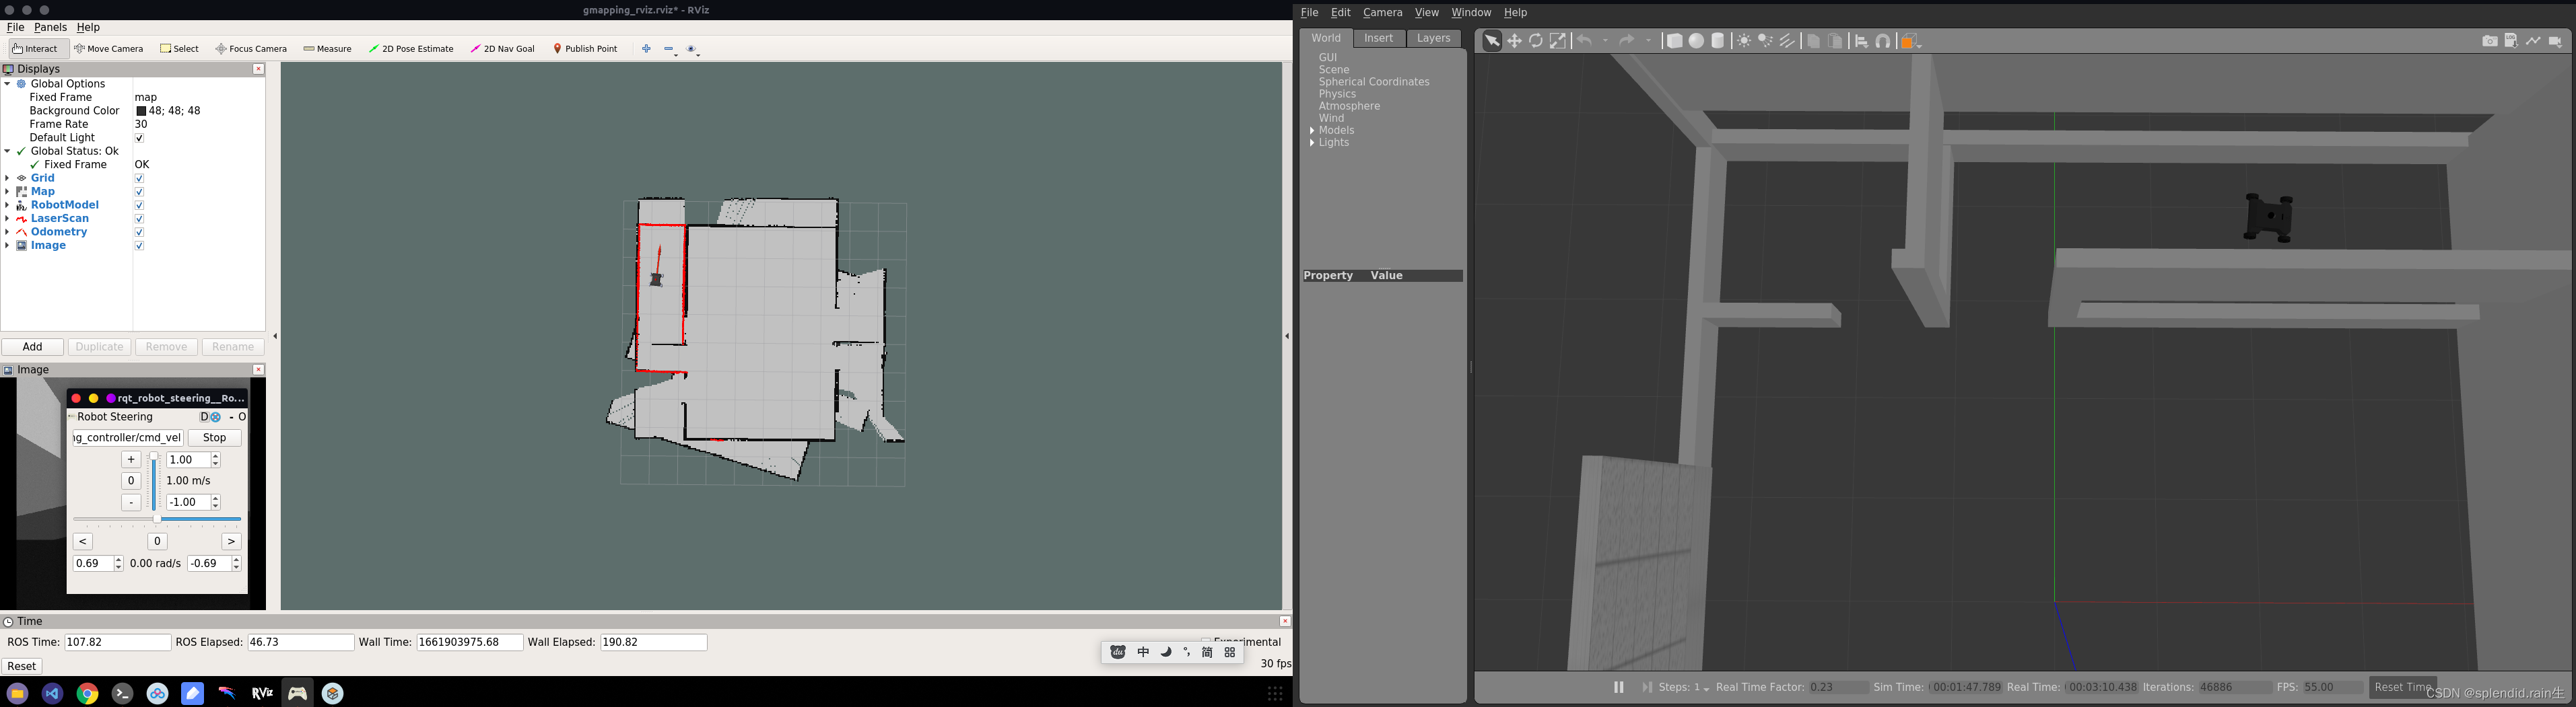
Task: Click the Gazebo video record icon
Action: tap(2555, 41)
